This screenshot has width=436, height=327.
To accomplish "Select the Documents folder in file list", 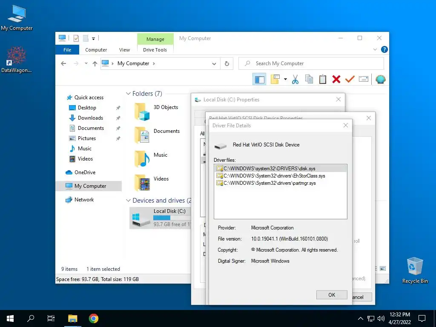I will pyautogui.click(x=158, y=135).
